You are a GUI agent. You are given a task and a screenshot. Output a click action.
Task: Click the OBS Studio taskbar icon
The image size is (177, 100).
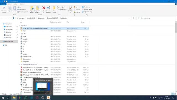[x=43, y=97]
